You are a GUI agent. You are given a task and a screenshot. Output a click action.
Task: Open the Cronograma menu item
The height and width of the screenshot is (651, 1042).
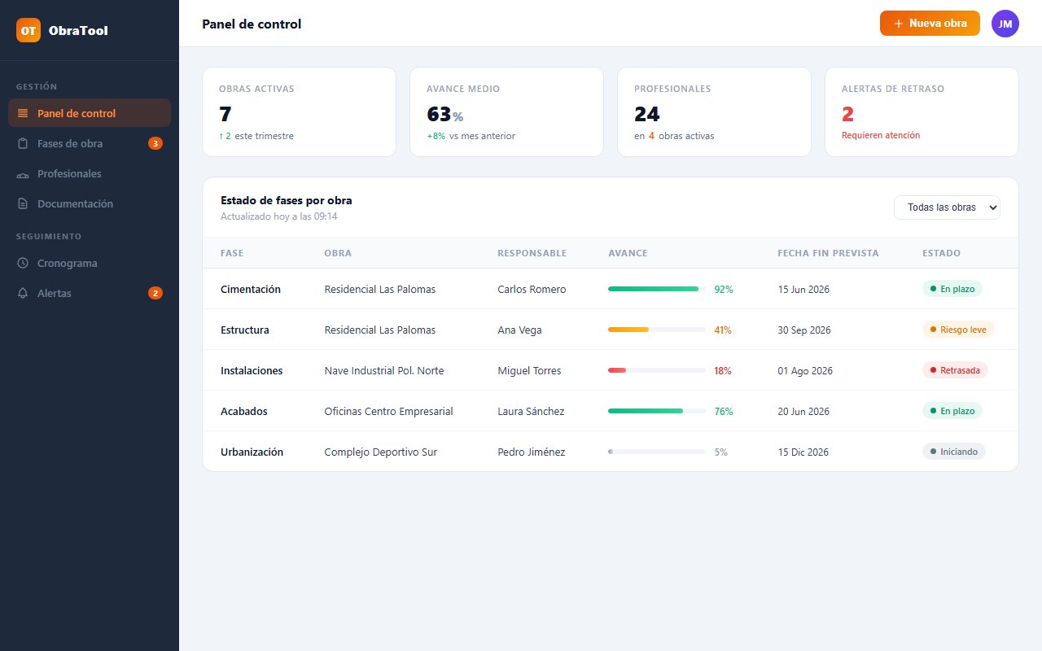tap(90, 263)
